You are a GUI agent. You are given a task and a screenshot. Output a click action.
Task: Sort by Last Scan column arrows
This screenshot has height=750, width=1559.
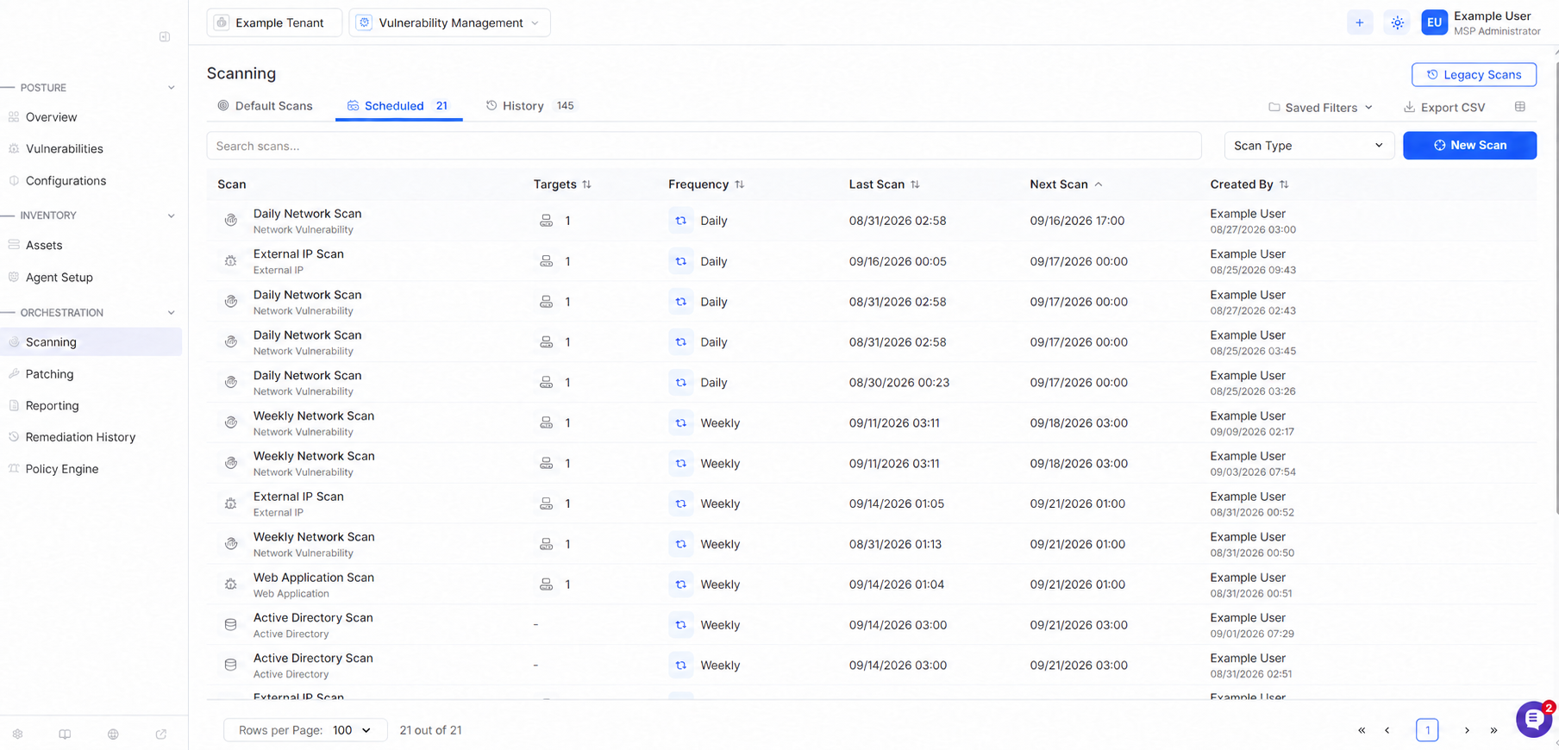click(916, 184)
